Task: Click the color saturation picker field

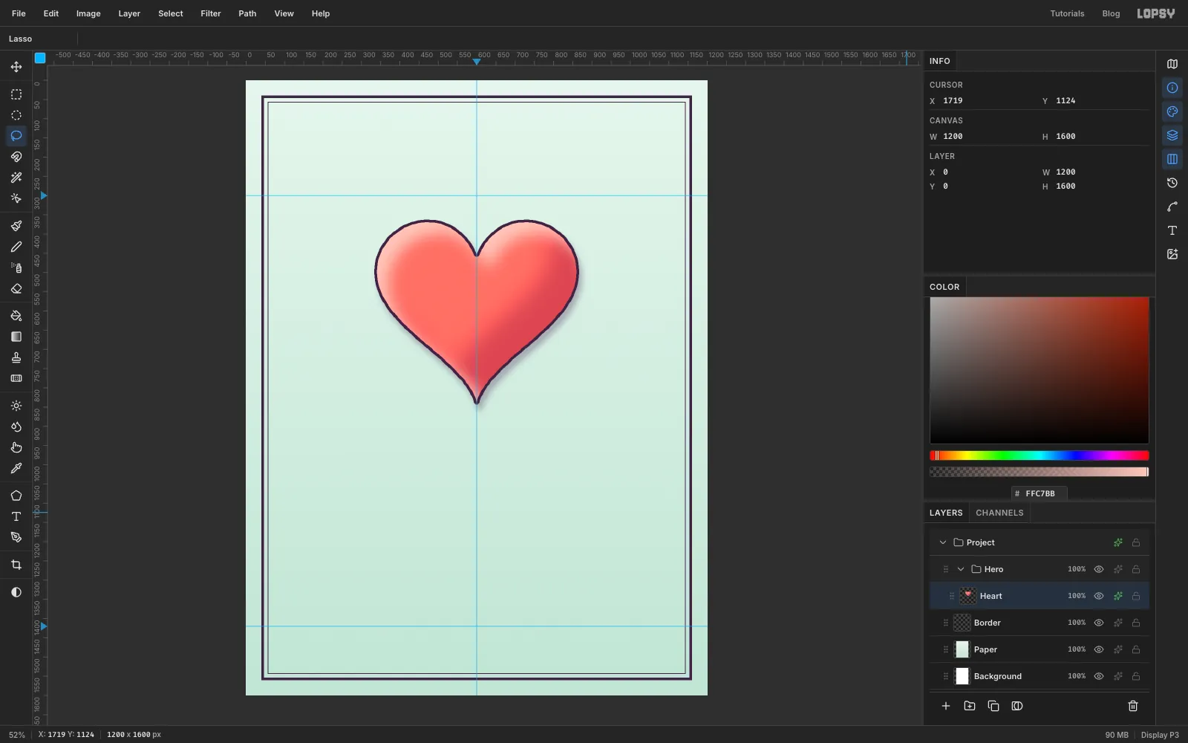Action: [1039, 370]
